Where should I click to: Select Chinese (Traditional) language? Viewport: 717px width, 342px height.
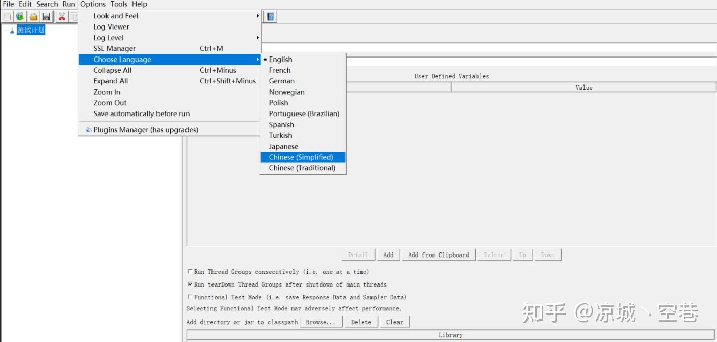click(303, 168)
